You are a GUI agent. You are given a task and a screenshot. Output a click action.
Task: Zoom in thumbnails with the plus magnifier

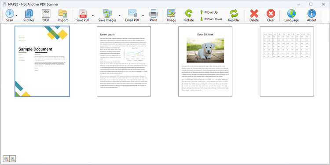[13, 159]
